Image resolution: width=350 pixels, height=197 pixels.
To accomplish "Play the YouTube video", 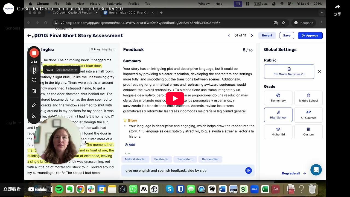I will (x=175, y=99).
